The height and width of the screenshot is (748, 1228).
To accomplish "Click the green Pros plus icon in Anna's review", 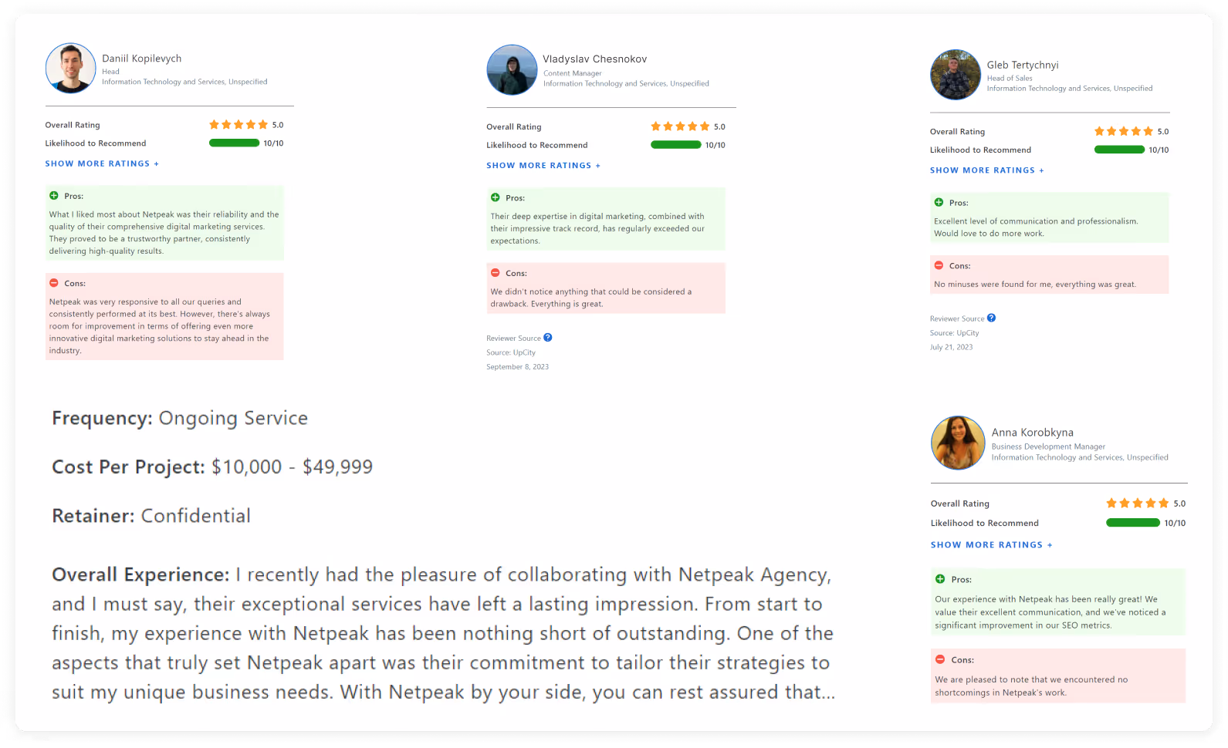I will 940,579.
